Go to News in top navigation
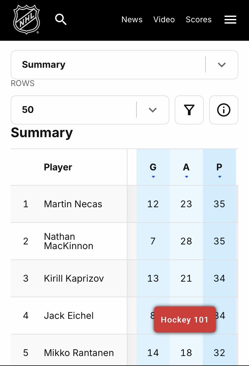249x366 pixels. [x=132, y=20]
